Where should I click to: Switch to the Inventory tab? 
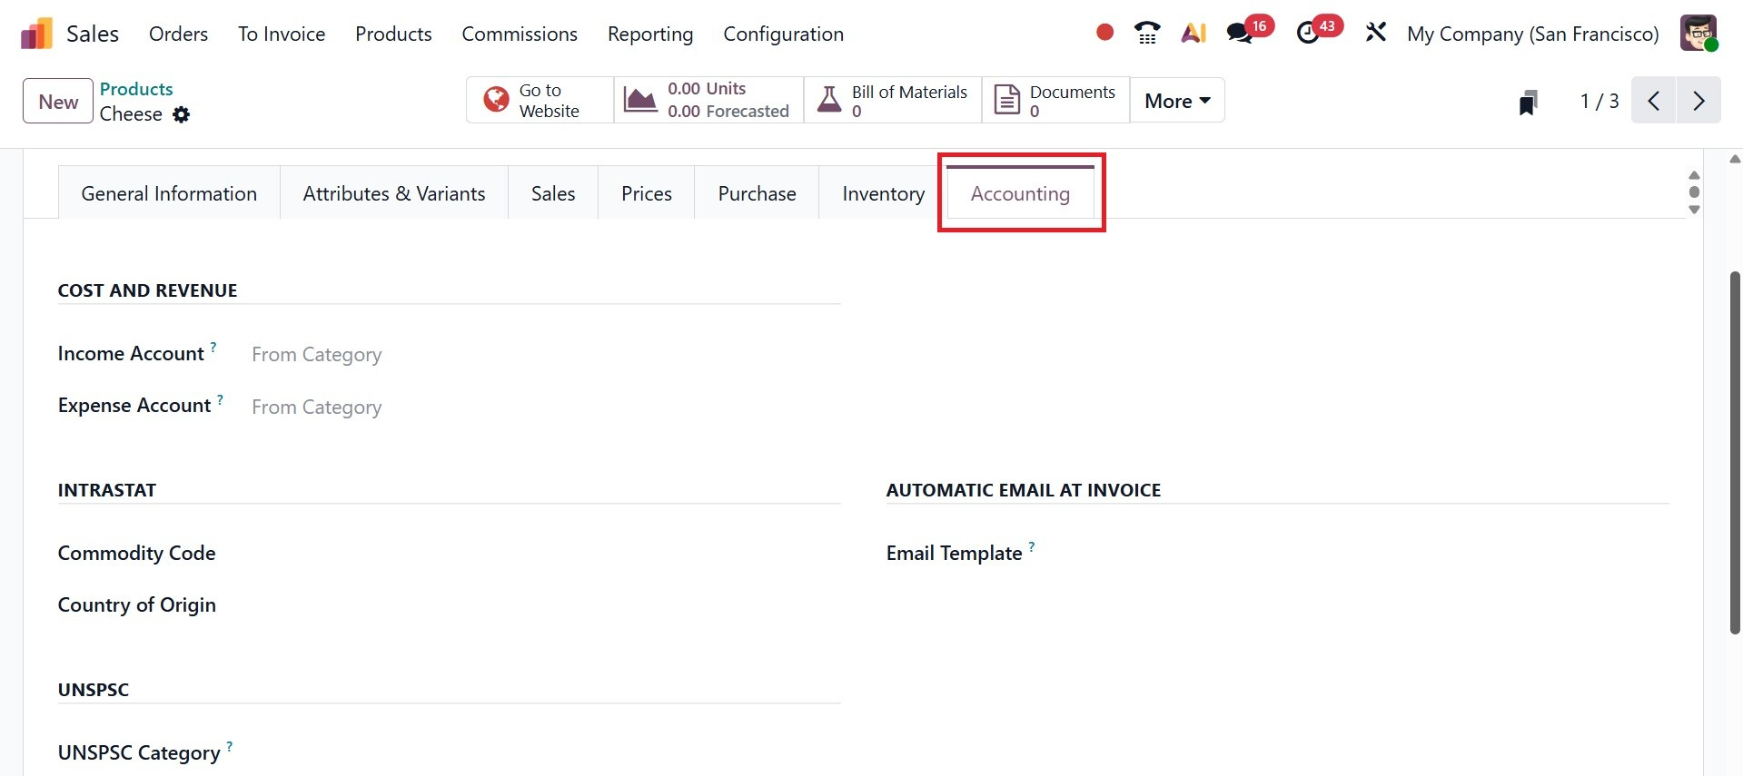click(883, 193)
